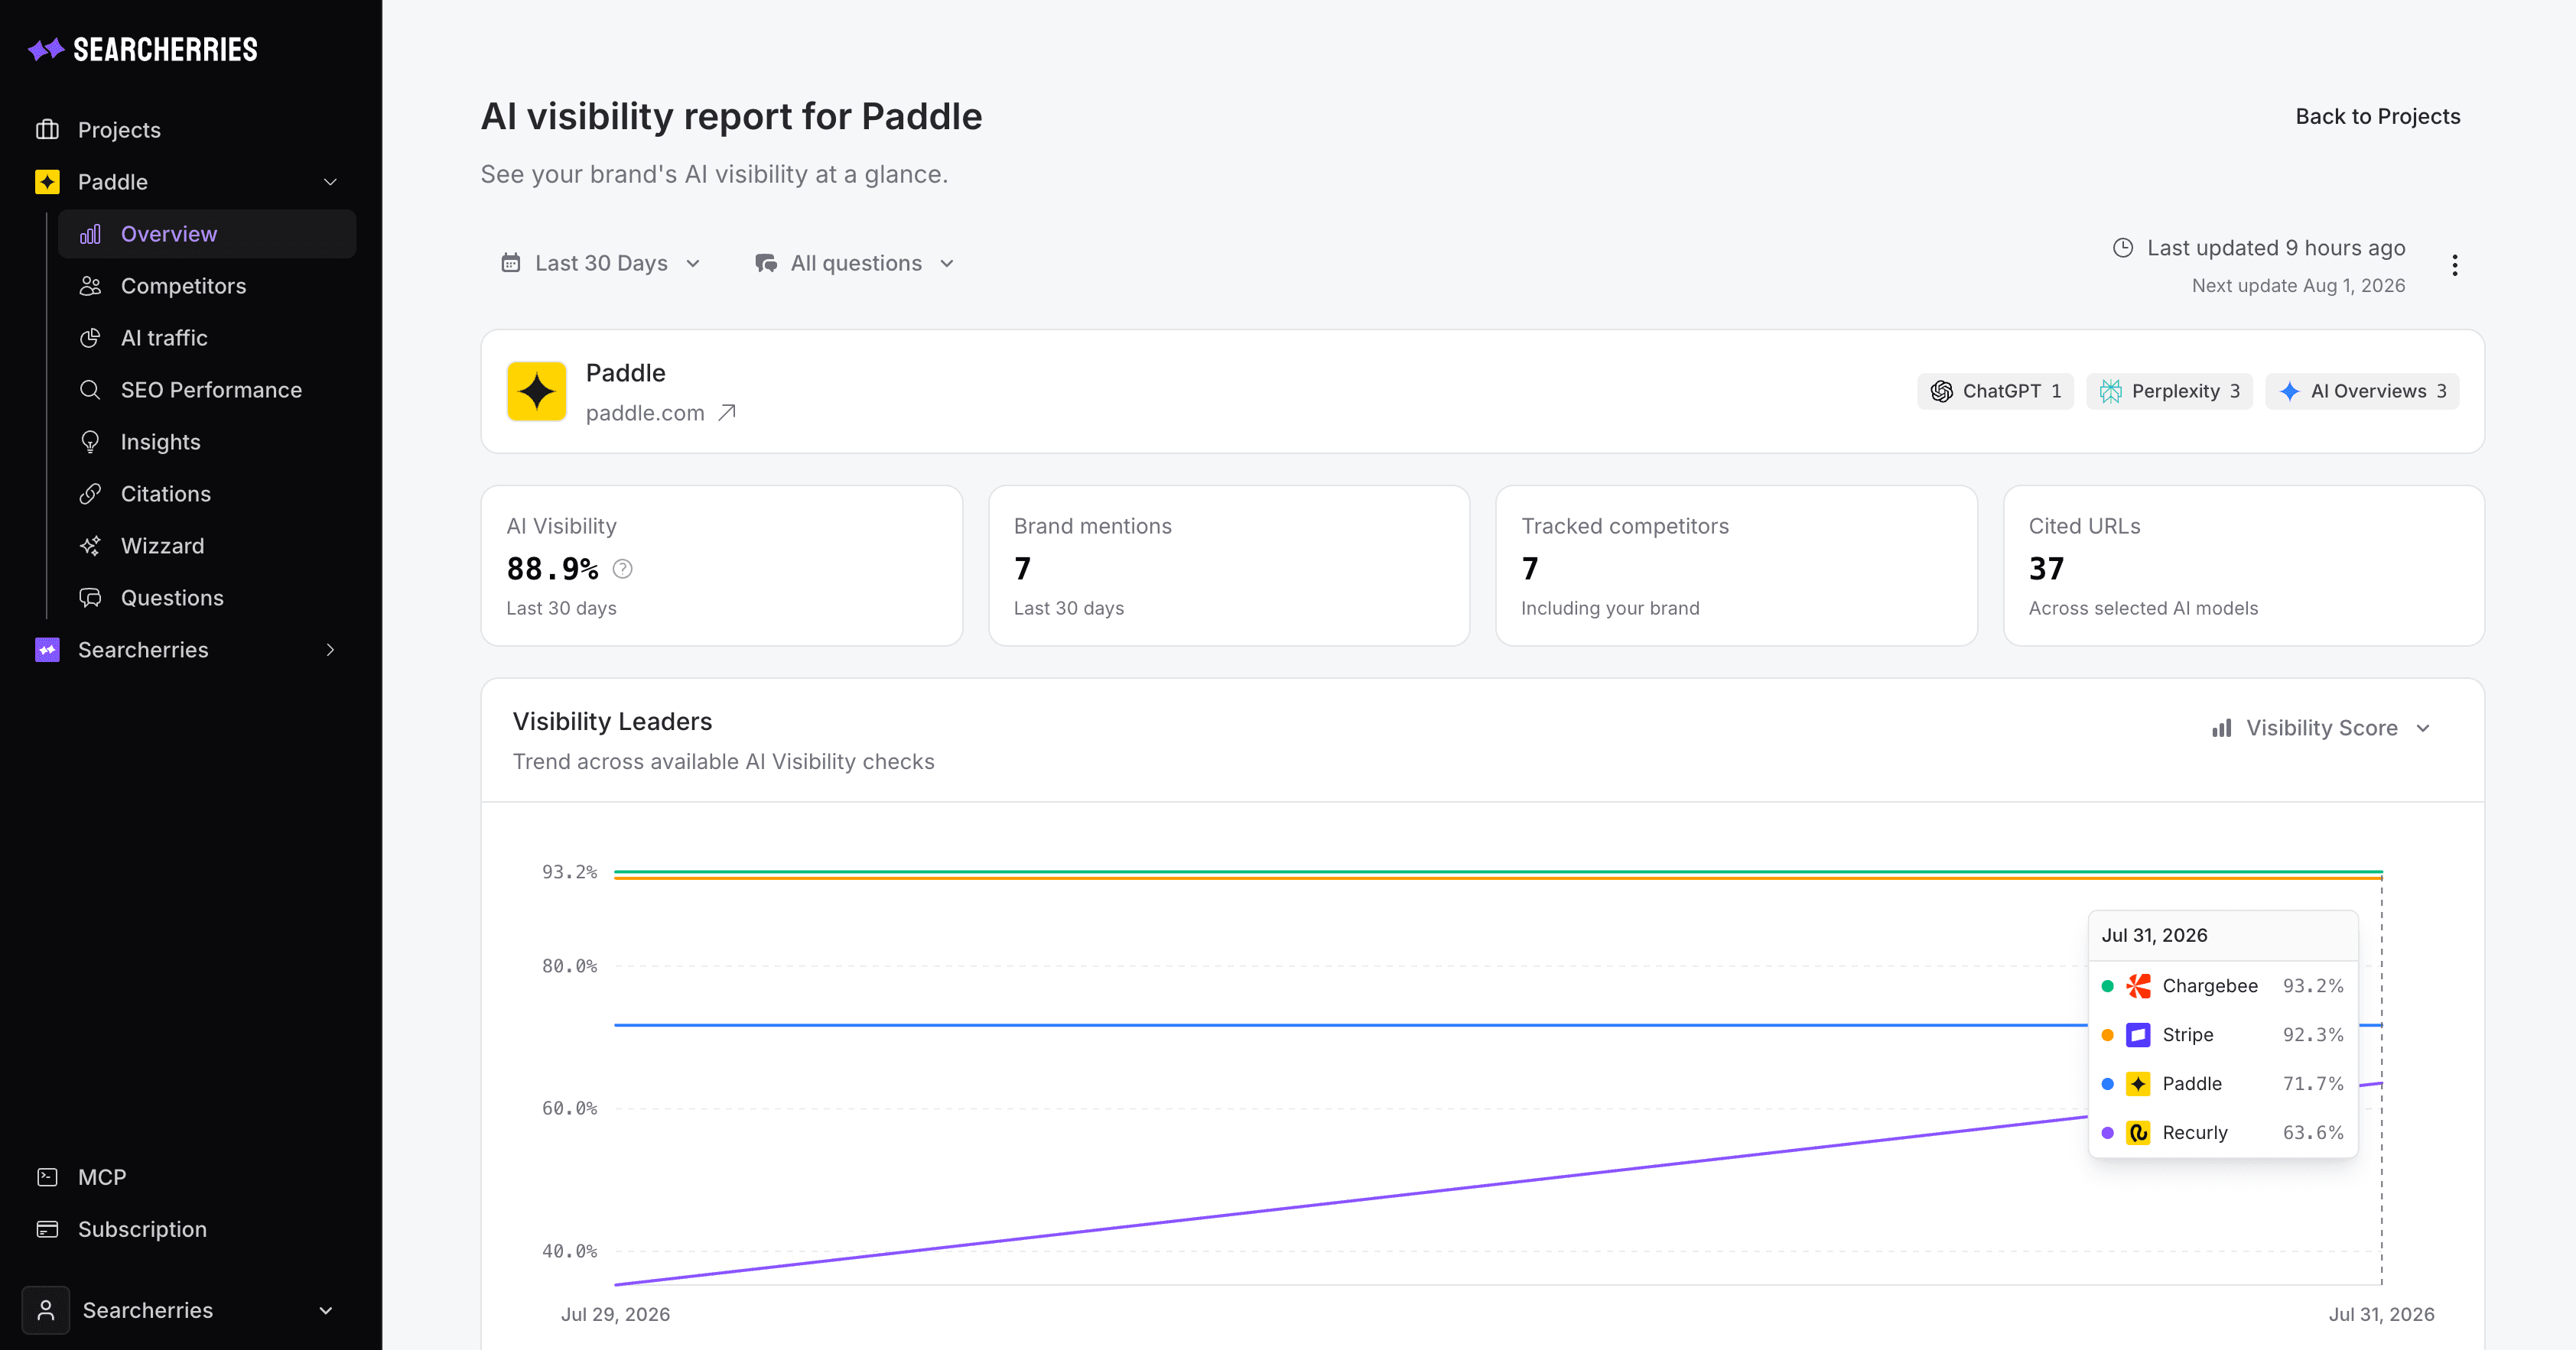Open the Visibility Score metric dropdown
Viewport: 2576px width, 1350px height.
click(x=2322, y=728)
